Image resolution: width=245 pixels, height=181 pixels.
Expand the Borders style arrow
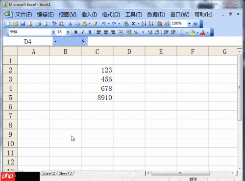point(187,32)
